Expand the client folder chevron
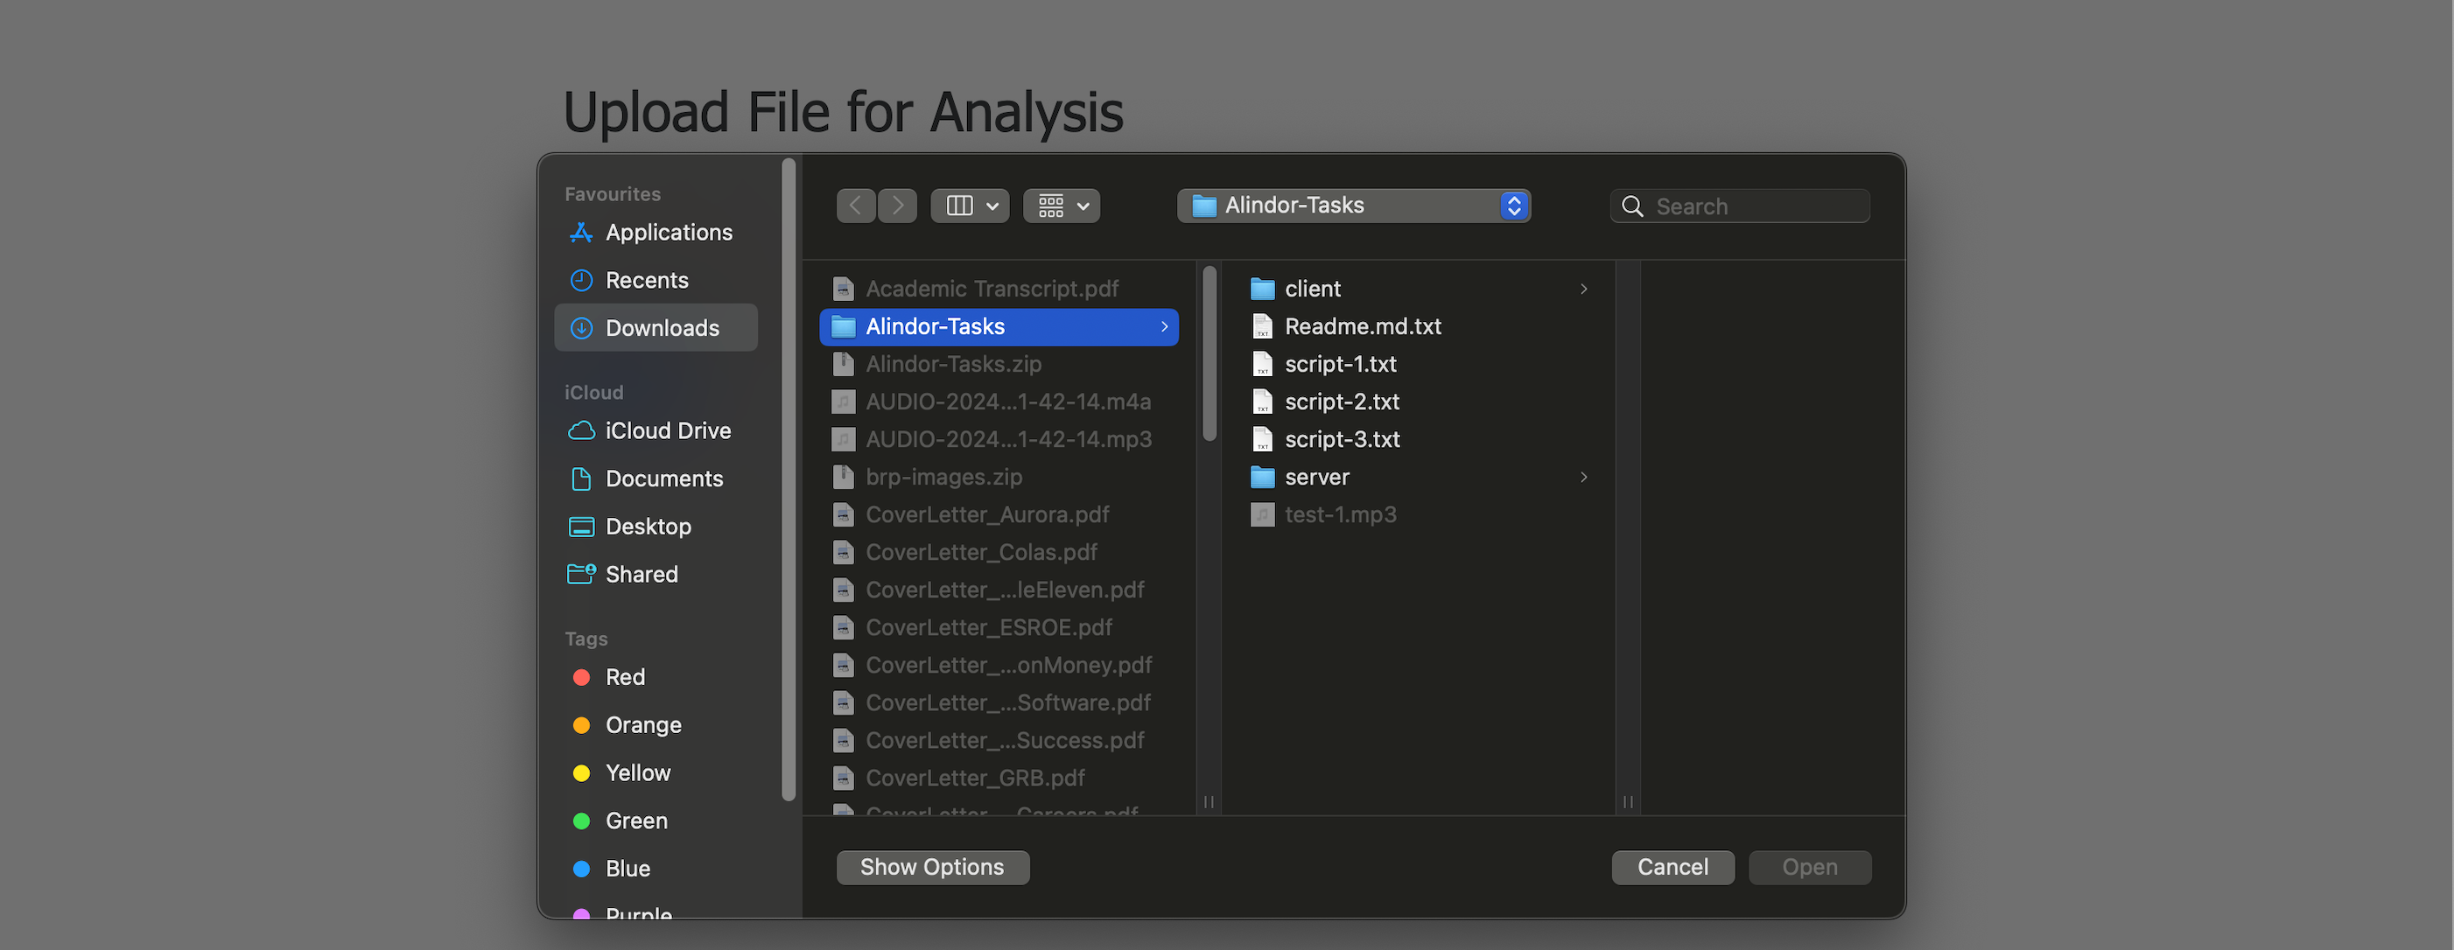Image resolution: width=2454 pixels, height=950 pixels. pos(1583,289)
